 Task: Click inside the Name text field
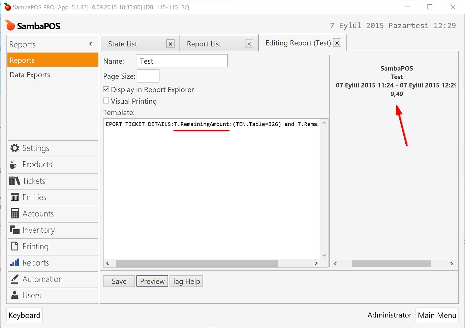pos(182,61)
